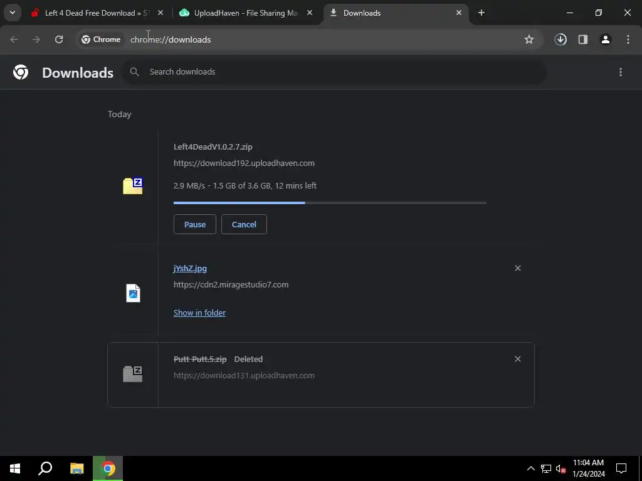Pause the Left4Dead download
The width and height of the screenshot is (642, 481).
(x=195, y=224)
